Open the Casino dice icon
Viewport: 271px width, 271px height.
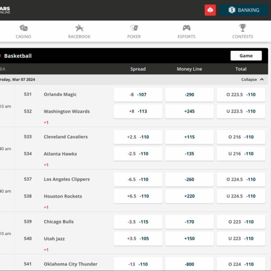pos(23,28)
